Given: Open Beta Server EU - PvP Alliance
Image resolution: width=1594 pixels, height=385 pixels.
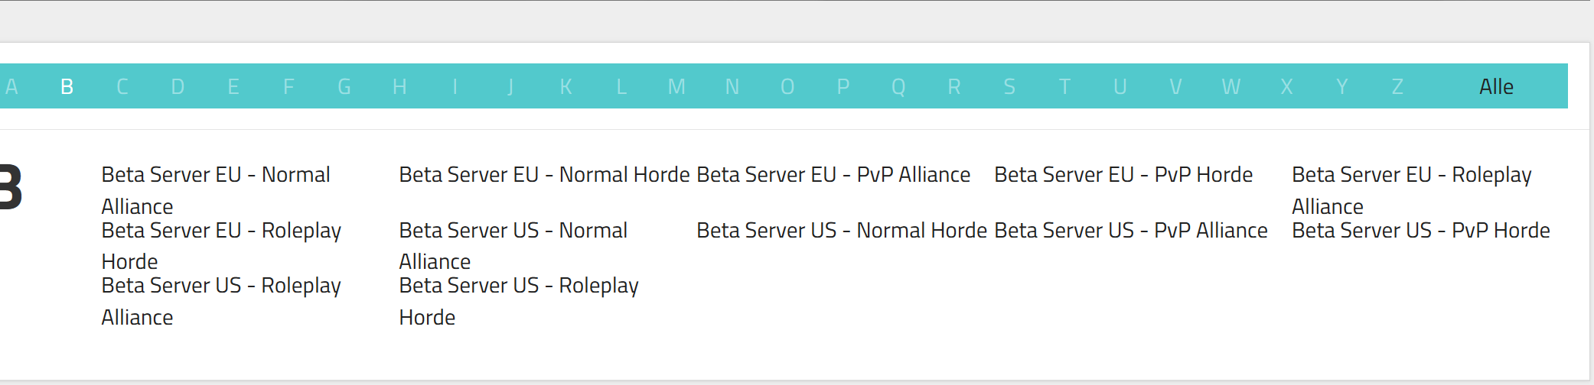Looking at the screenshot, I should point(833,175).
